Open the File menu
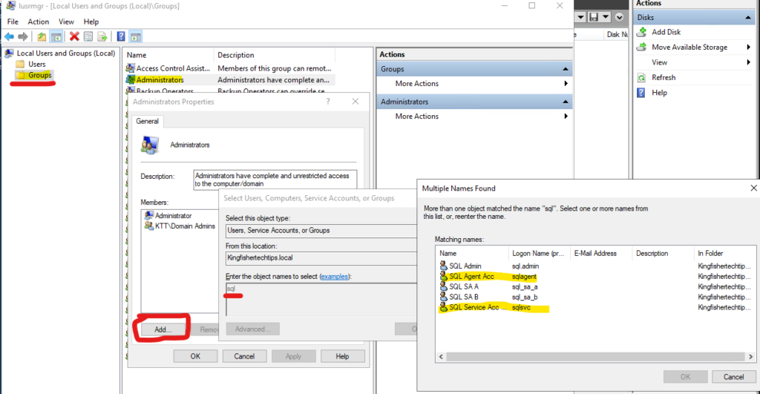Image resolution: width=760 pixels, height=394 pixels. coord(13,22)
